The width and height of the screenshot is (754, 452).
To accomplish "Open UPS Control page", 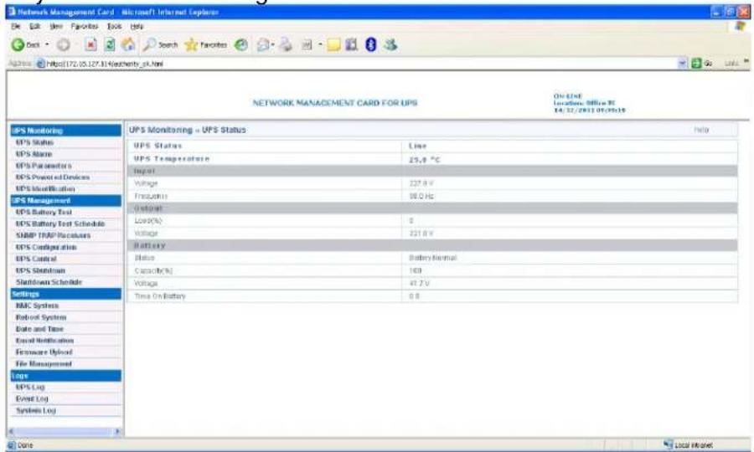I will [x=36, y=259].
